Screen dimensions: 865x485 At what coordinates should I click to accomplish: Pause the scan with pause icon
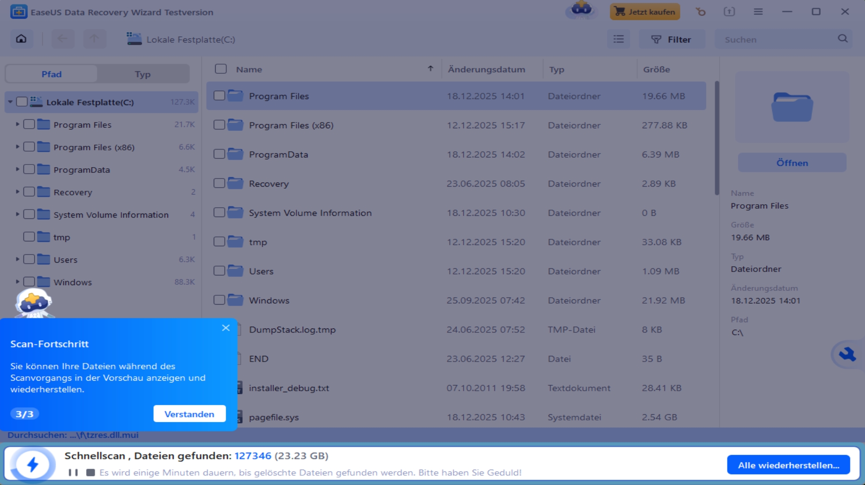pyautogui.click(x=73, y=473)
